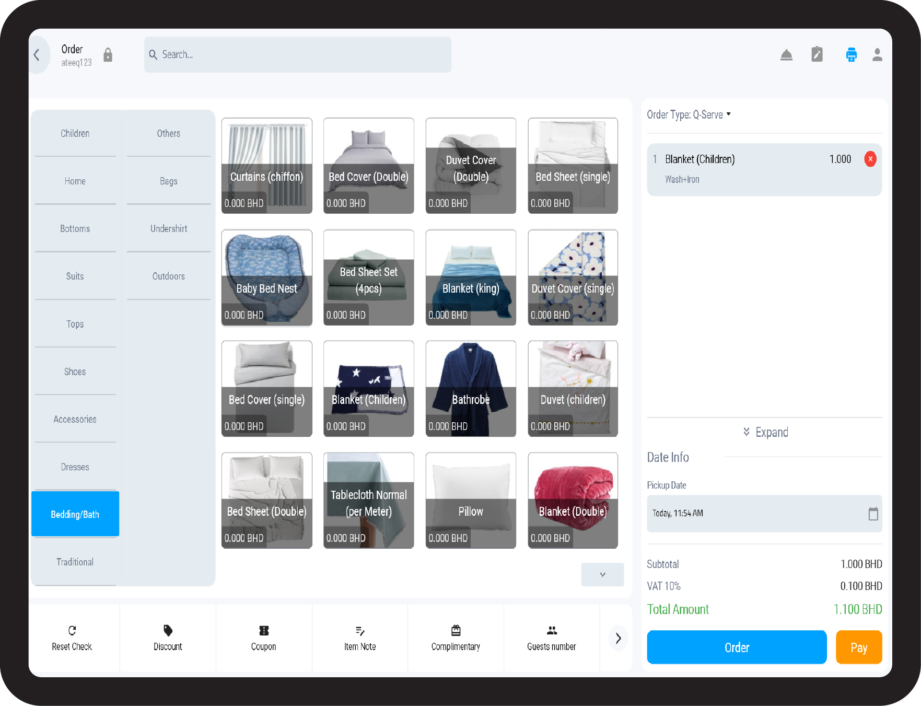Add Blanket (Children) item tile
This screenshot has width=921, height=706.
pos(369,389)
